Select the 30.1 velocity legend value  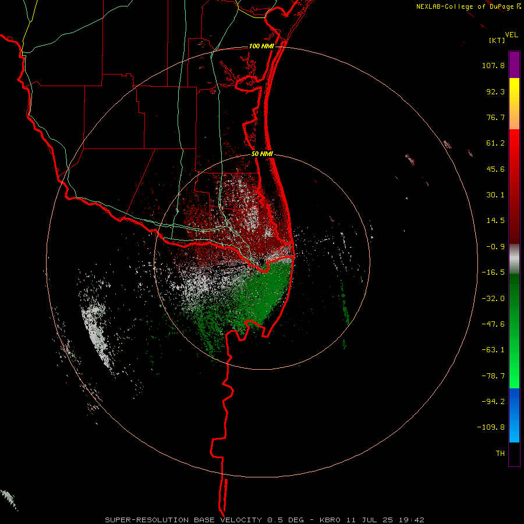pos(495,195)
